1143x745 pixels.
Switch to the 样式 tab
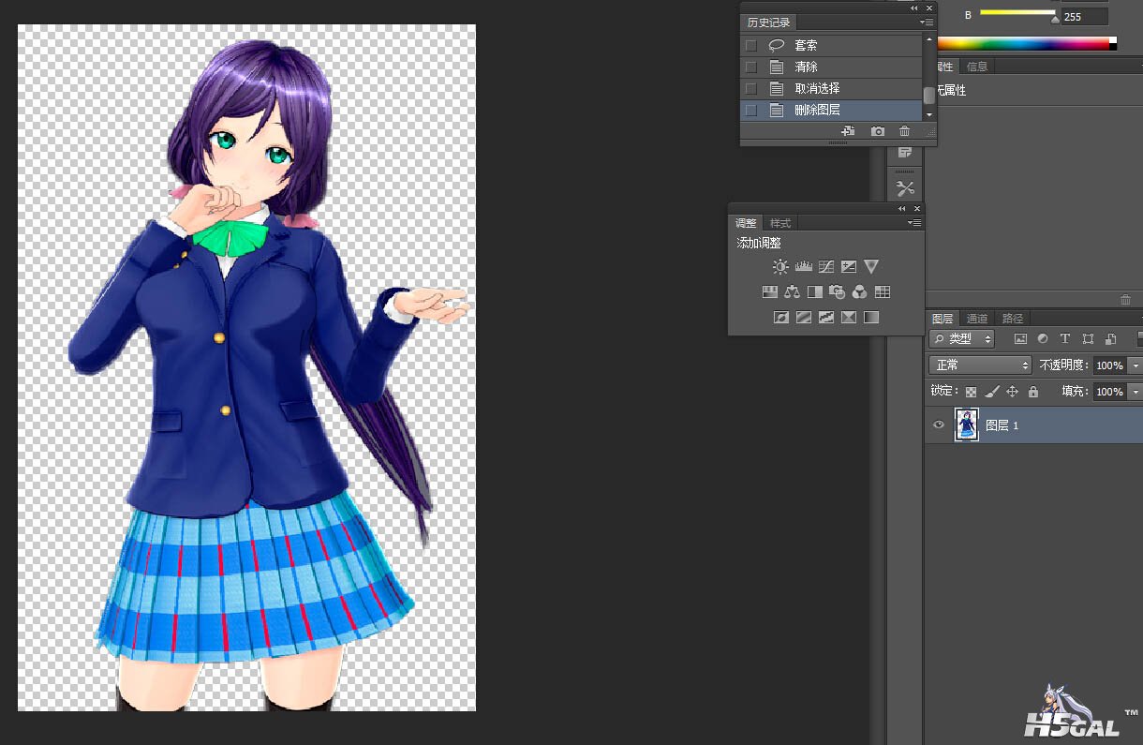click(x=779, y=223)
